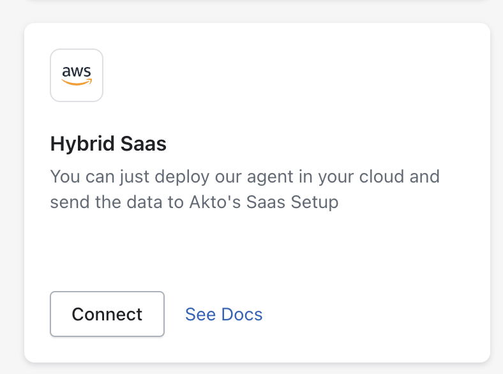View Hybrid Saas documentation via See Docs

[x=223, y=314]
